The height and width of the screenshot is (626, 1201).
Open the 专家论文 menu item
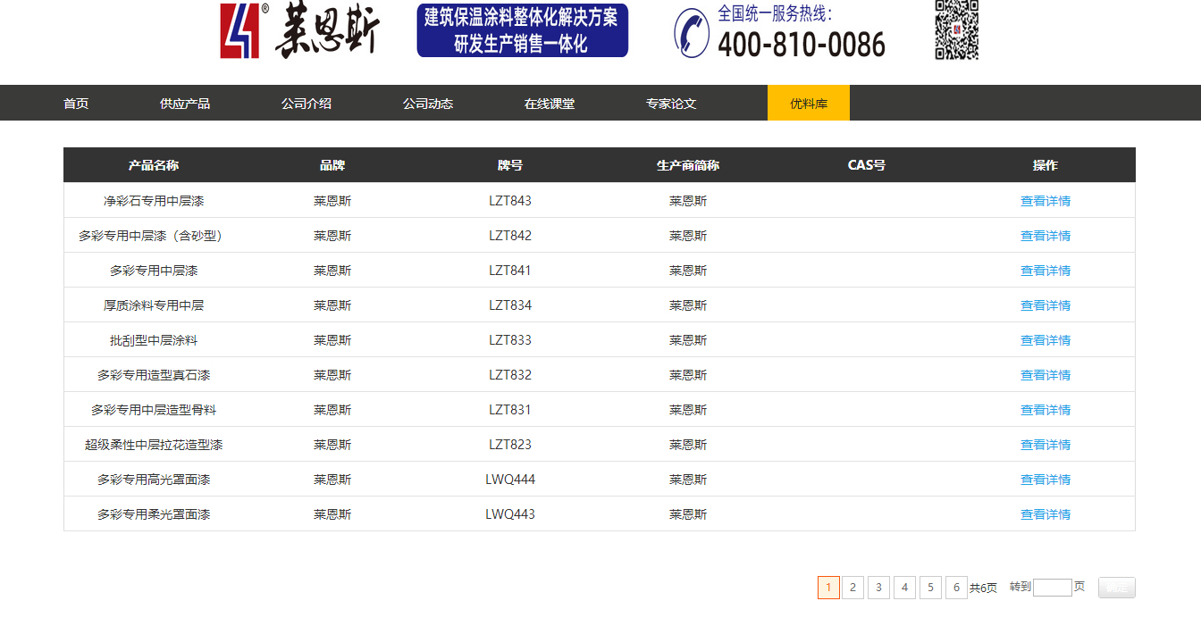click(671, 104)
